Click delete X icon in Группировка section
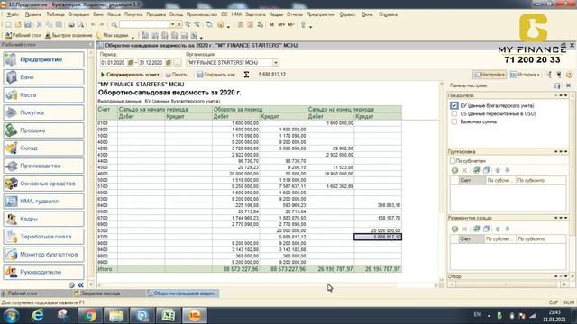The image size is (577, 324). (x=464, y=170)
